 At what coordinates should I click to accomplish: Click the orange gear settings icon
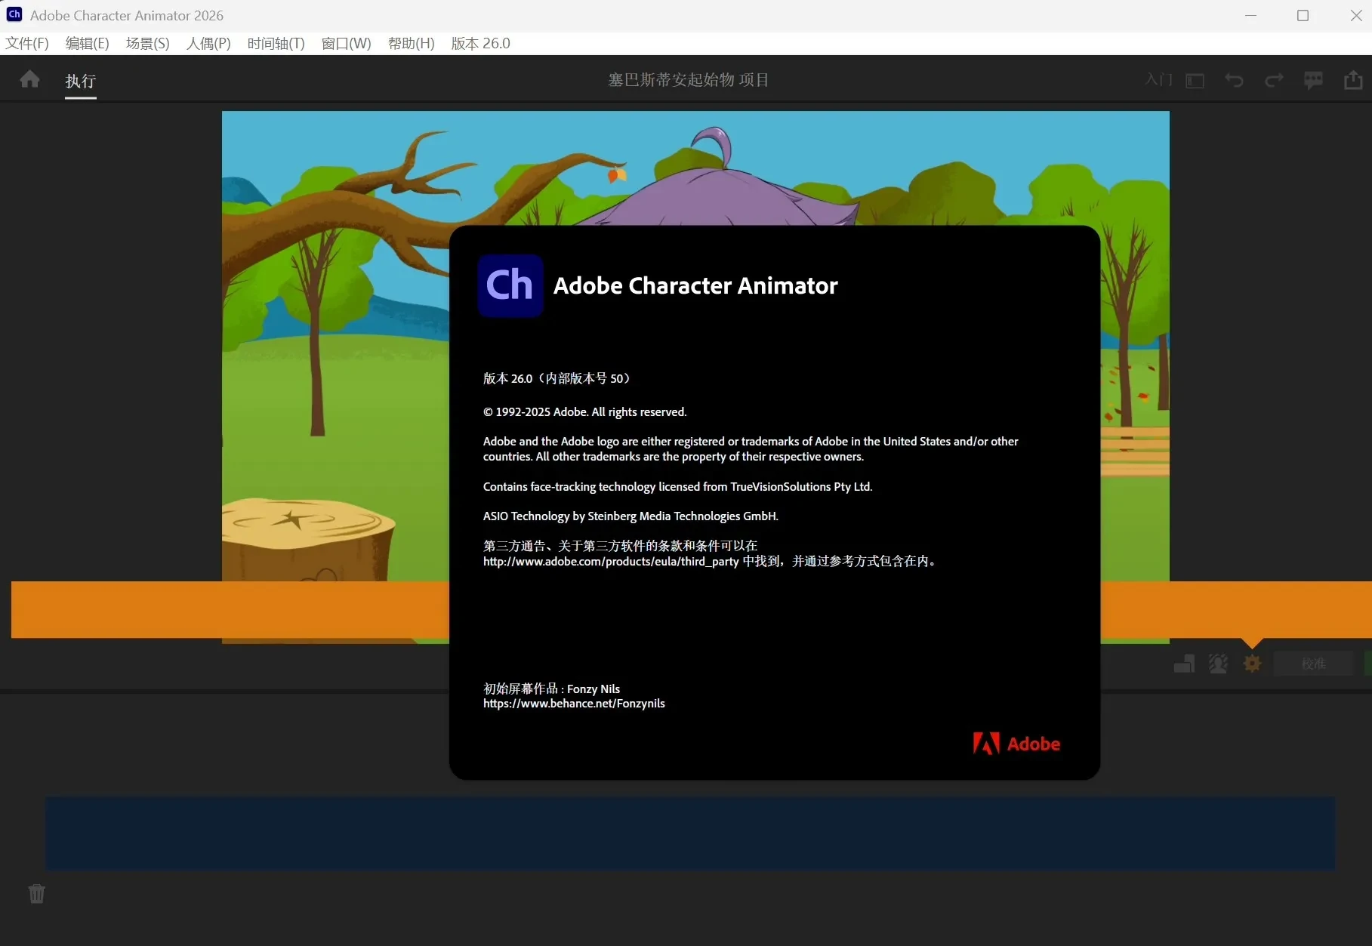point(1252,664)
